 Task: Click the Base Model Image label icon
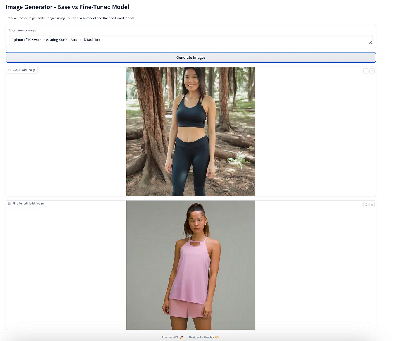tap(9, 70)
